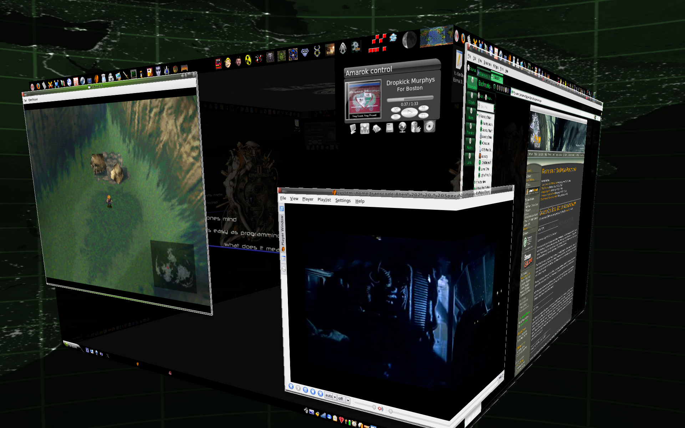685x428 pixels.
Task: Pause the video in Kaffeine player
Action: [305, 390]
